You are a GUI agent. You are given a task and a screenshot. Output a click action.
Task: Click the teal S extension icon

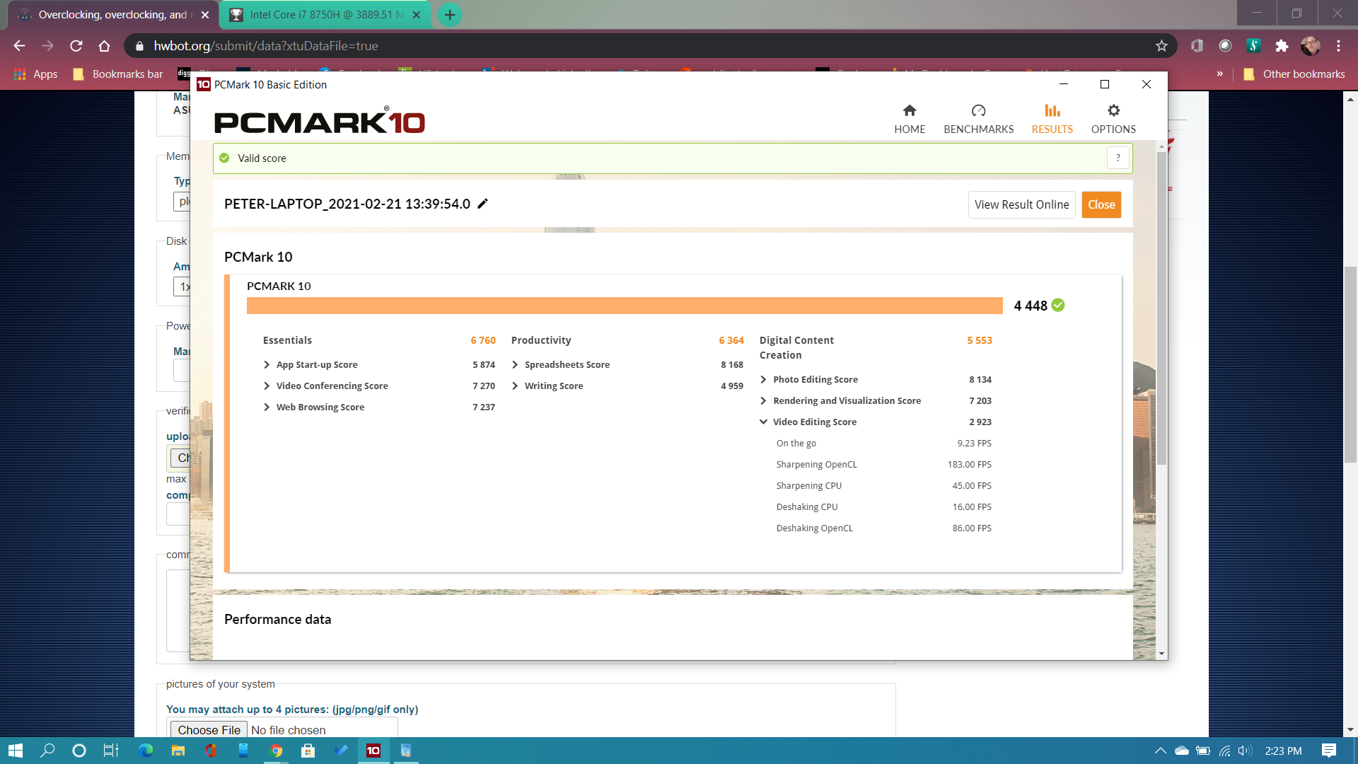point(1253,46)
